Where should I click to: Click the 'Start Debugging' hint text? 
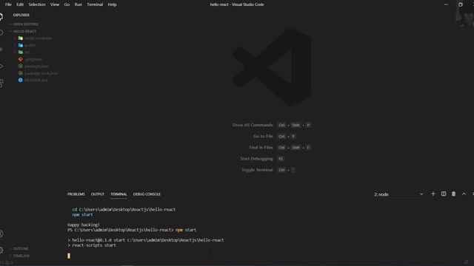click(x=256, y=159)
